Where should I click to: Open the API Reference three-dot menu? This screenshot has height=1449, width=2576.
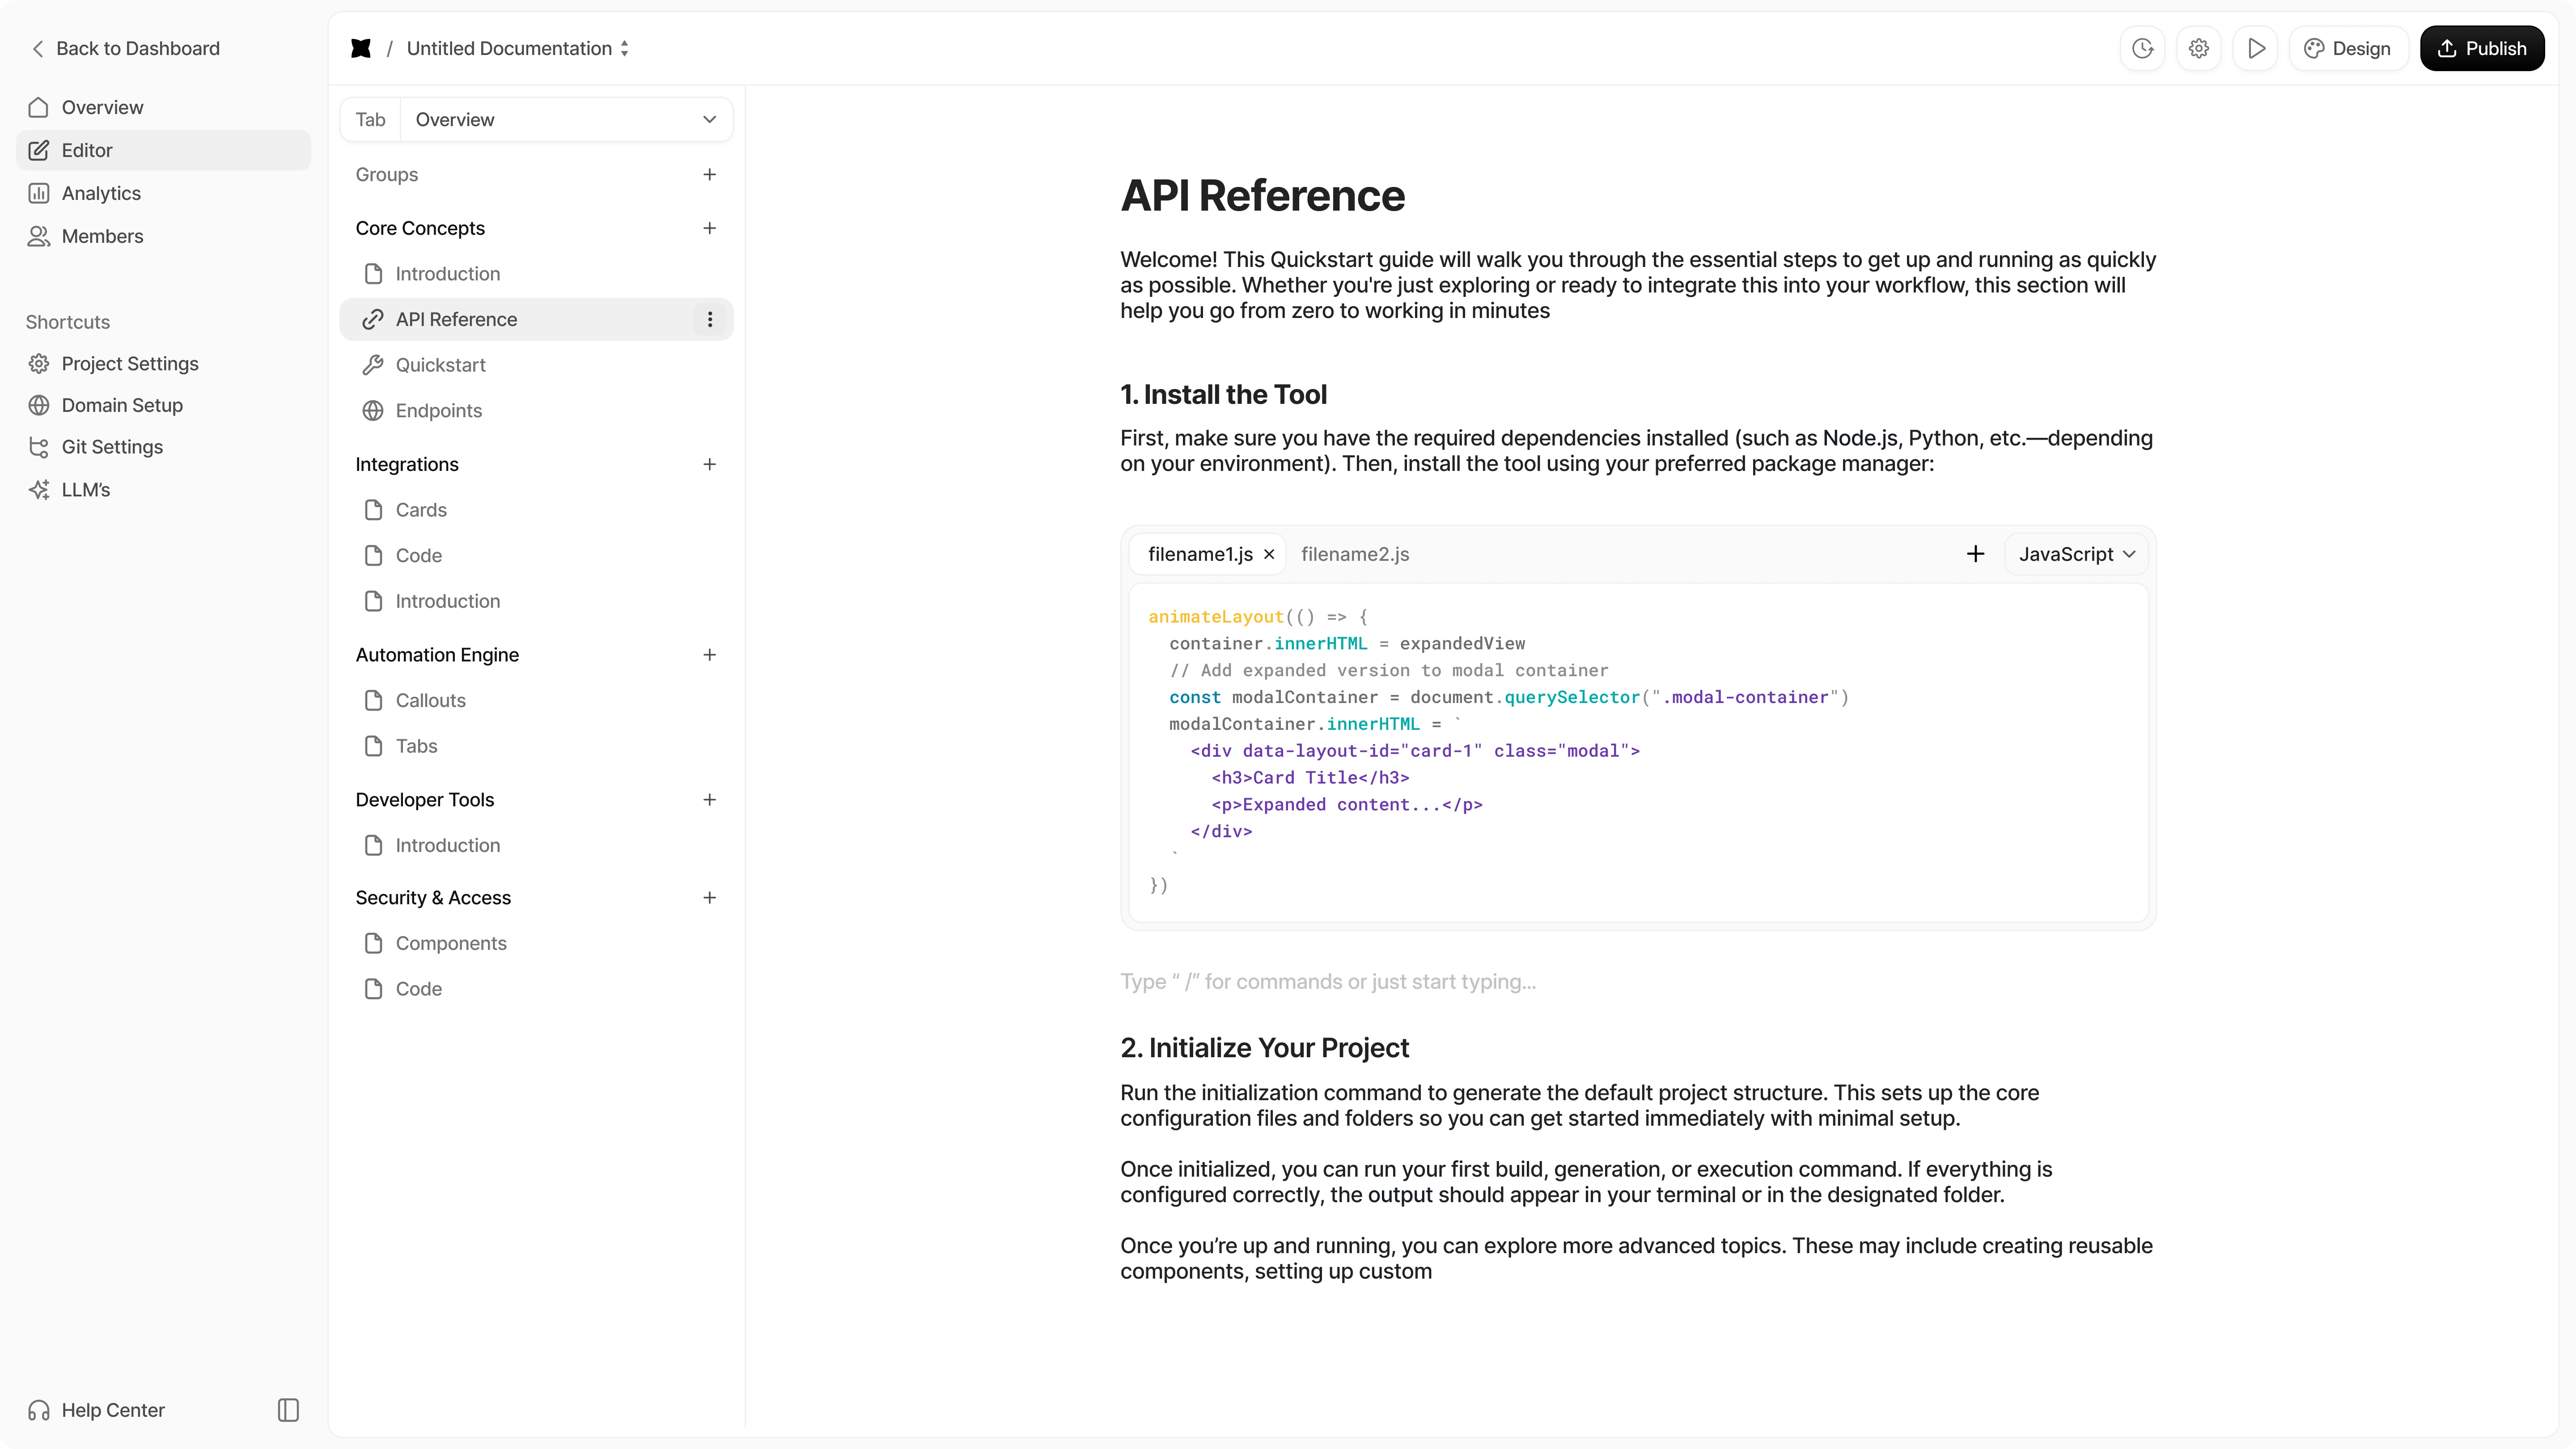710,319
